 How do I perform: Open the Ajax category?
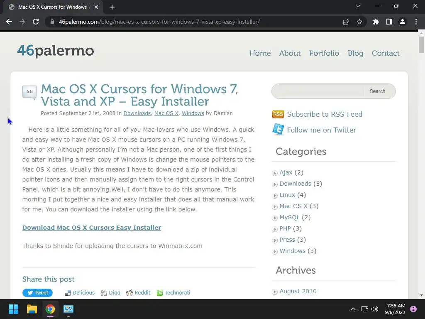tap(286, 172)
